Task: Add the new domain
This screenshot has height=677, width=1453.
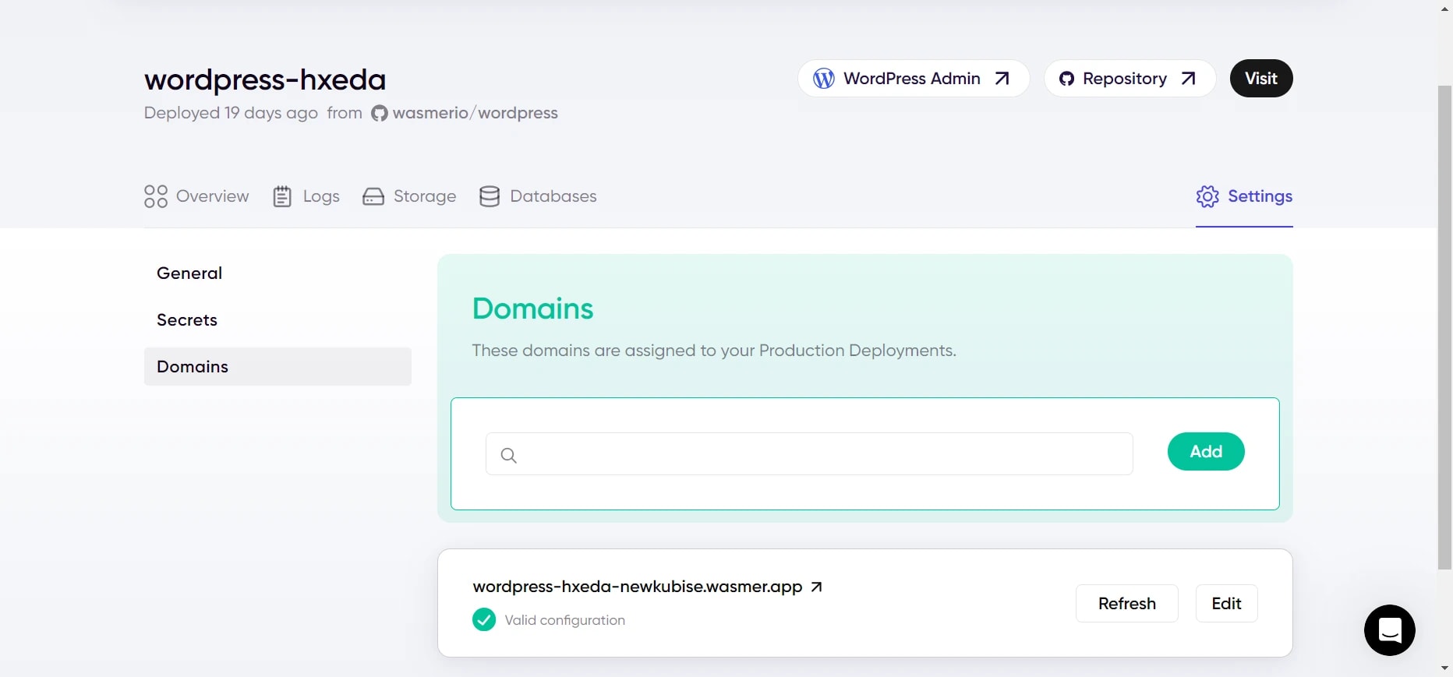Action: tap(1206, 452)
